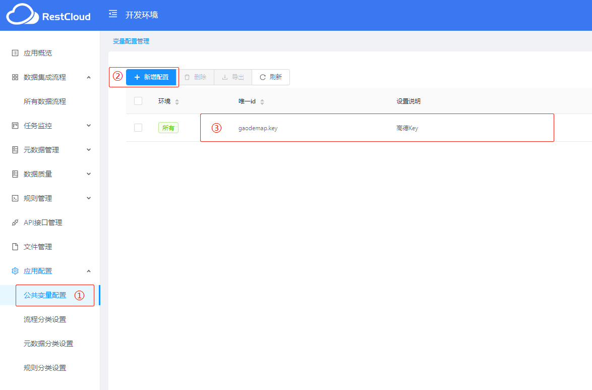Click the 规则管理 terminal icon
592x390 pixels.
point(15,198)
